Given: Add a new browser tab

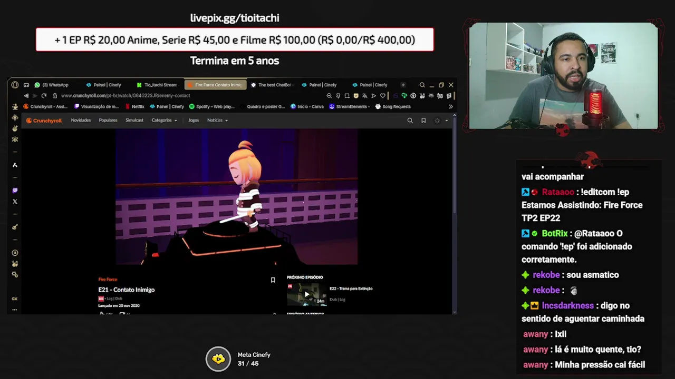Looking at the screenshot, I should tap(403, 85).
